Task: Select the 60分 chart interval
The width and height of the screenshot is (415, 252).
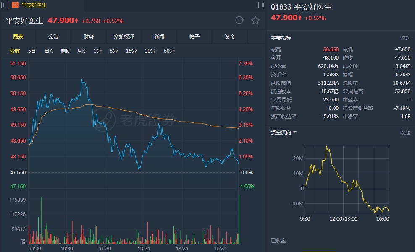Action: [x=169, y=51]
